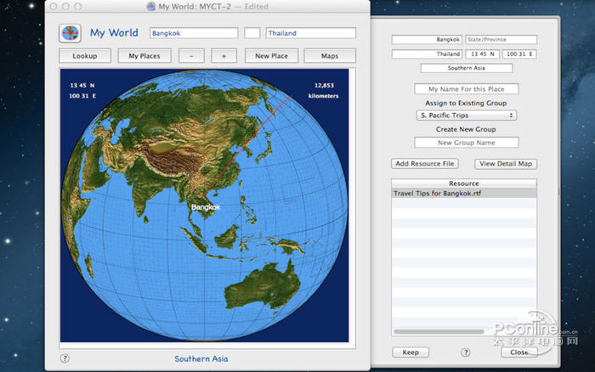595x372 pixels.
Task: Click the My World globe icon
Action: click(x=70, y=33)
